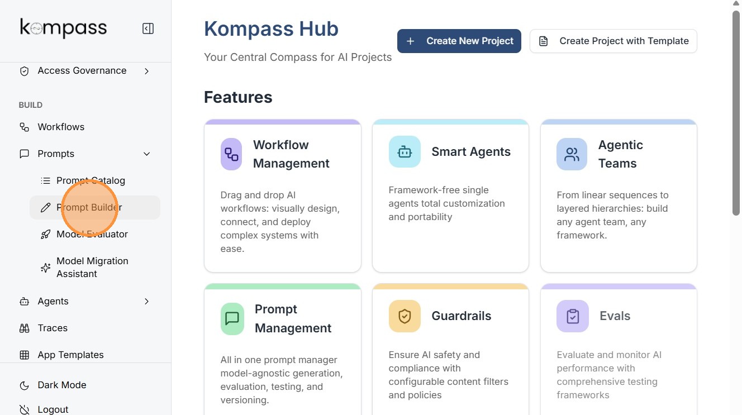Click Logout in the sidebar
The height and width of the screenshot is (415, 742).
tap(53, 409)
